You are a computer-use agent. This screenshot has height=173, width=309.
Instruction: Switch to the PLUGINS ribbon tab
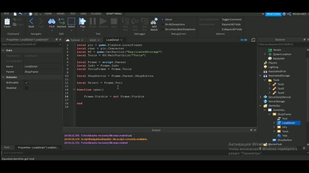(96, 14)
